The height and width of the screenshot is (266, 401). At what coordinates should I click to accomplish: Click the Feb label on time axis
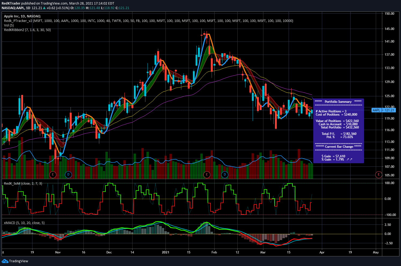click(x=214, y=252)
